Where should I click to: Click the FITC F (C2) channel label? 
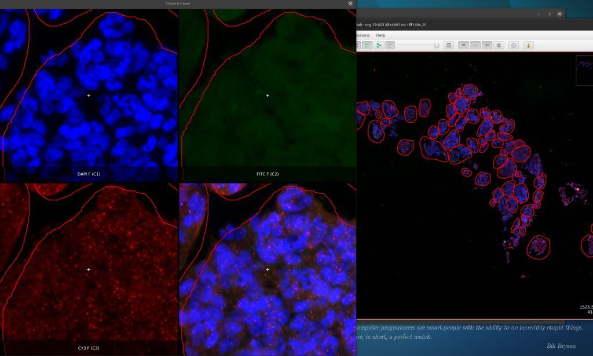point(268,174)
